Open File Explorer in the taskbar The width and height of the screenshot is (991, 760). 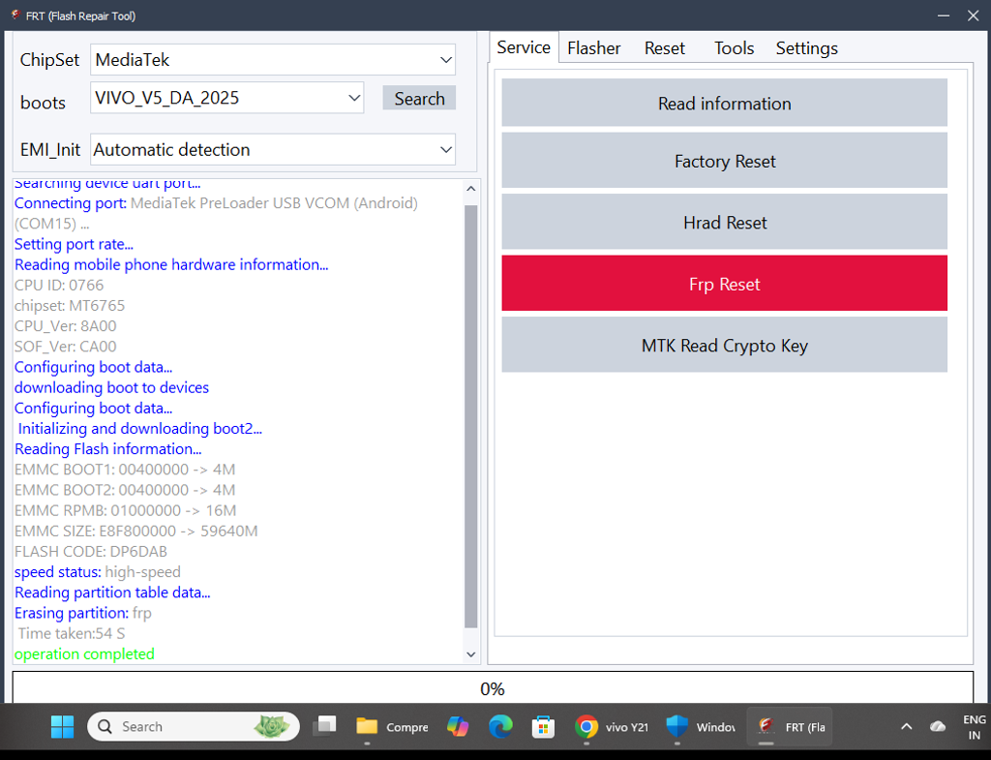point(367,726)
